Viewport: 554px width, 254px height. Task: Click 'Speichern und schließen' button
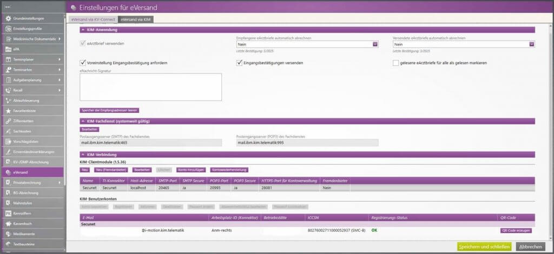pos(484,246)
